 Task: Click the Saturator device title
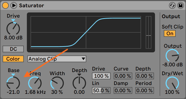[32, 5]
